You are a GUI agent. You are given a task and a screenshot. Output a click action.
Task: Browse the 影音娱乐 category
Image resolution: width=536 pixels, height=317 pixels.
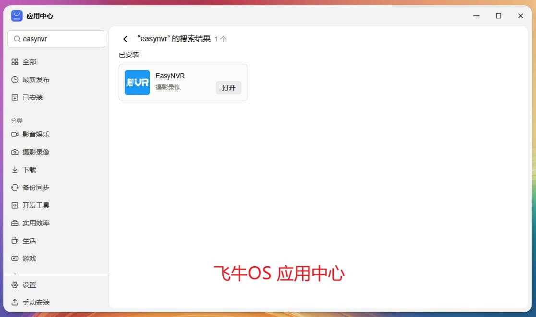tap(36, 134)
